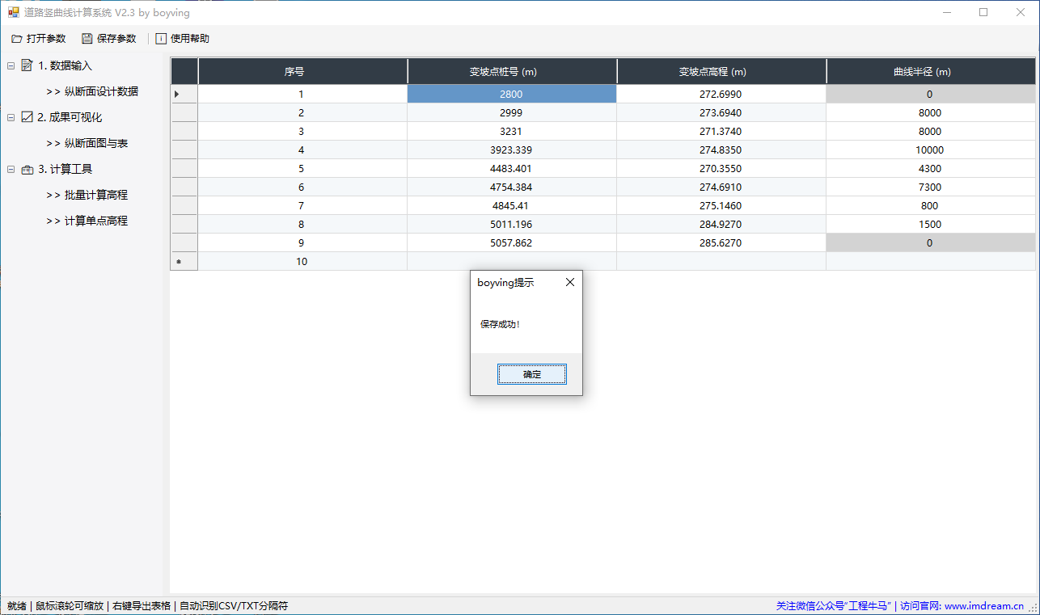This screenshot has height=615, width=1040.
Task: Click the cell containing 3923.339
Action: 511,150
